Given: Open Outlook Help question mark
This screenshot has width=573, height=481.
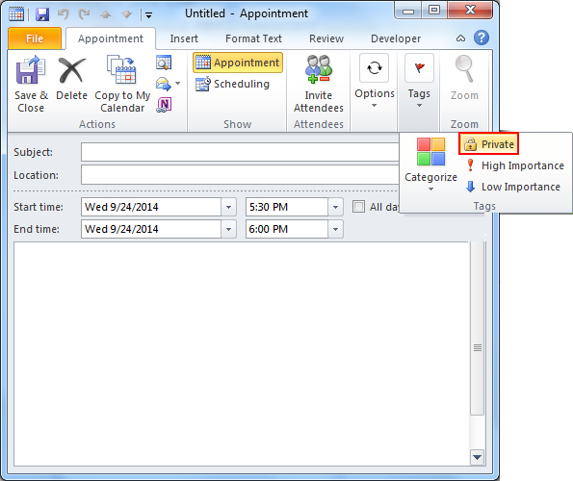Looking at the screenshot, I should pos(482,38).
